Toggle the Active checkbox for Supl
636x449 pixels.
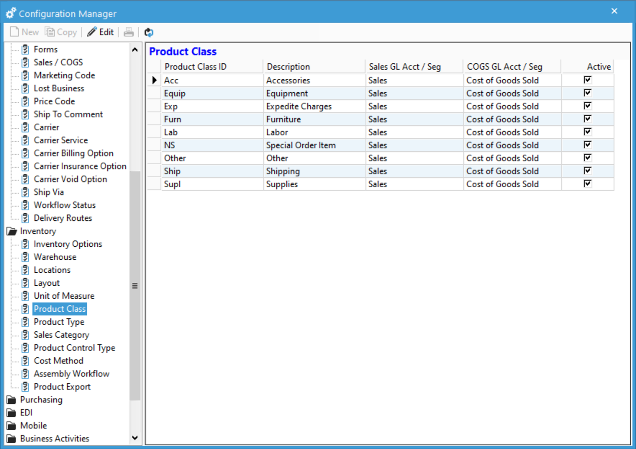587,183
